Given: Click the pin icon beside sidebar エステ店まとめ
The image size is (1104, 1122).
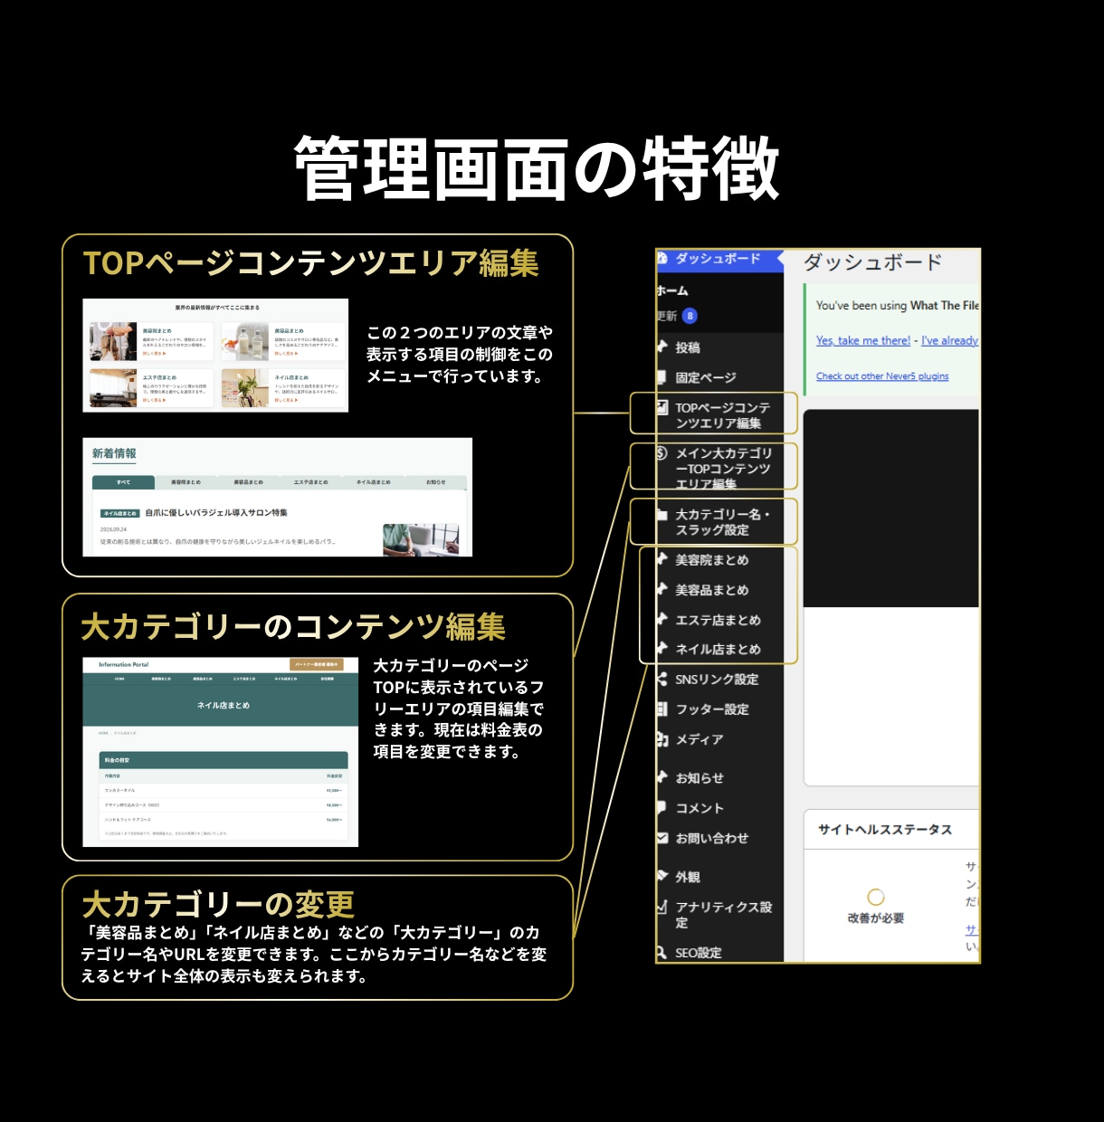Looking at the screenshot, I should (662, 620).
